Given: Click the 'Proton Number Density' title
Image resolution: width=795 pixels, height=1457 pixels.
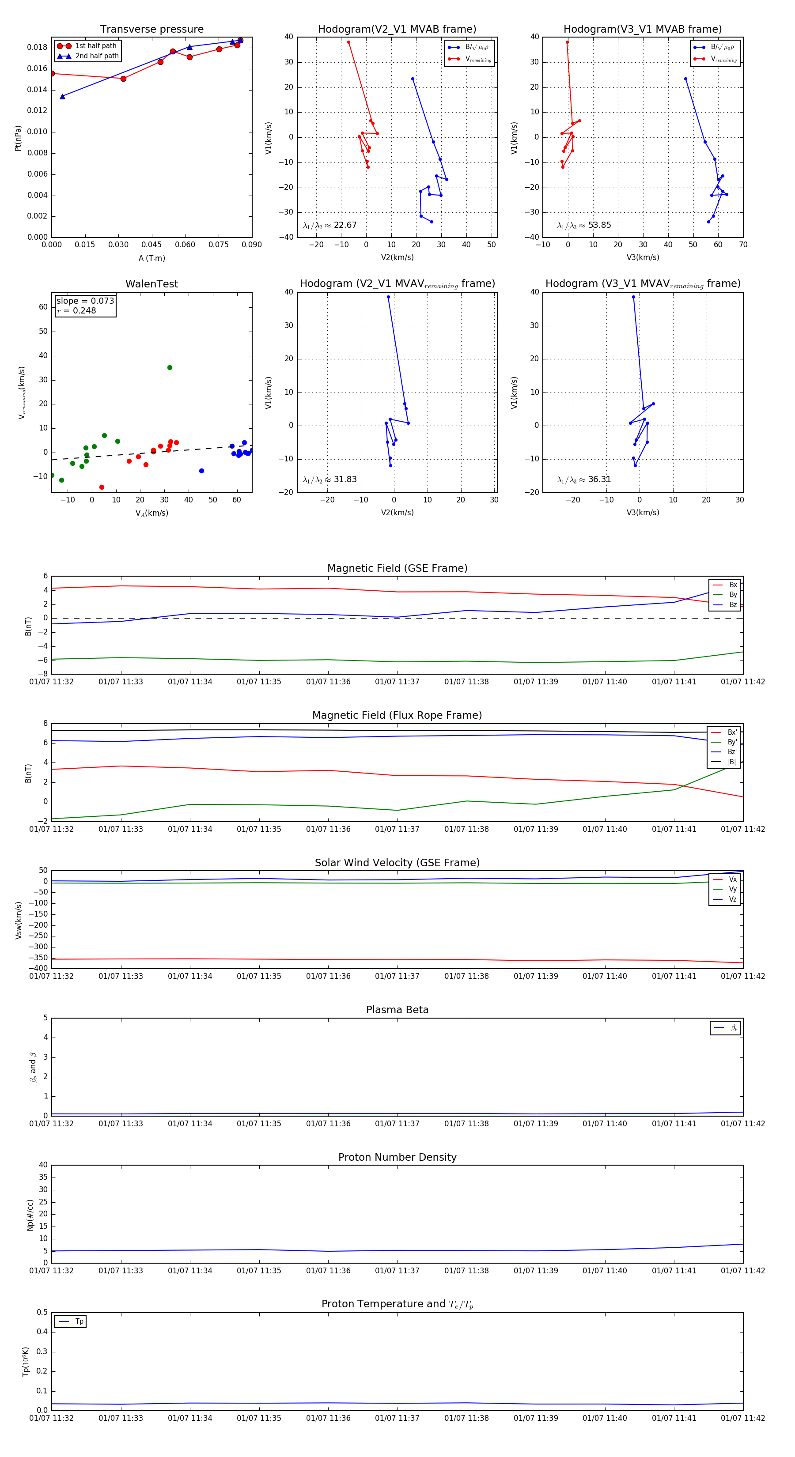Looking at the screenshot, I should [x=397, y=1157].
